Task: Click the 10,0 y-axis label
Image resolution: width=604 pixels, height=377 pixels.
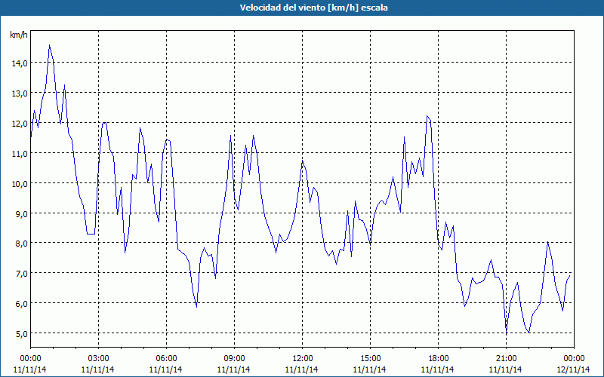Action: 20,183
